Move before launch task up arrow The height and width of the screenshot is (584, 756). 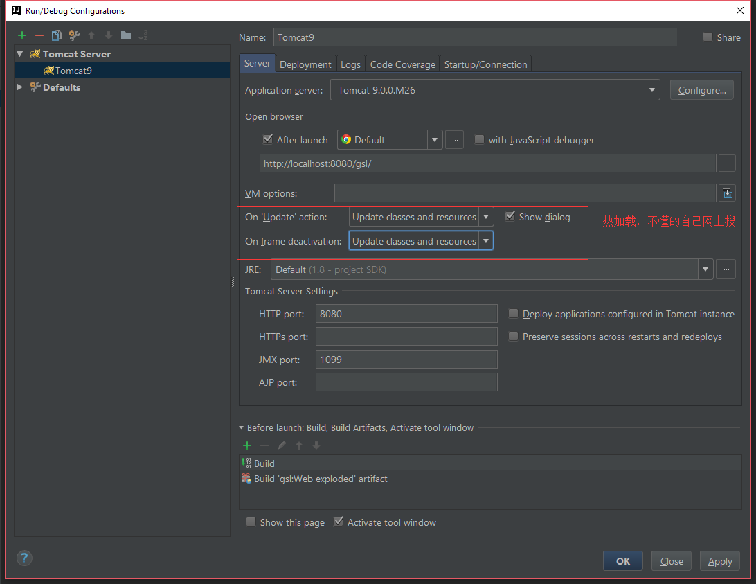click(299, 445)
